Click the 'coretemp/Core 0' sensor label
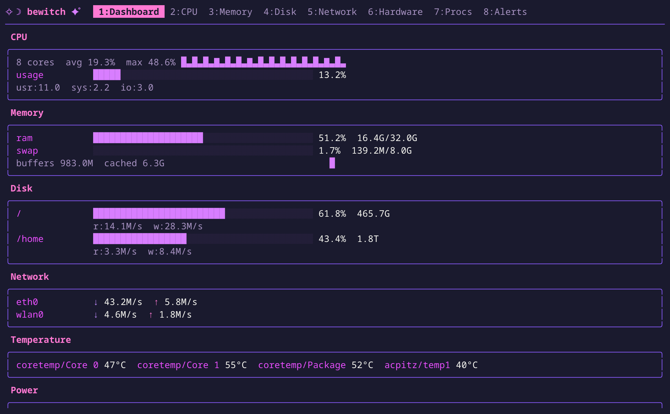 click(57, 365)
